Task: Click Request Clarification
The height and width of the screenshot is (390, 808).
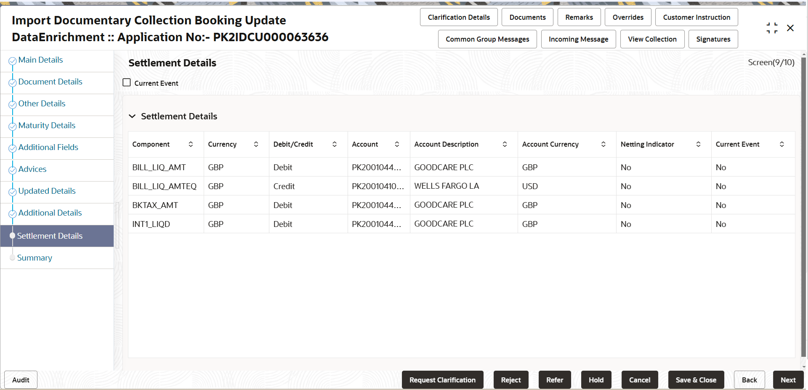Action: [442, 380]
